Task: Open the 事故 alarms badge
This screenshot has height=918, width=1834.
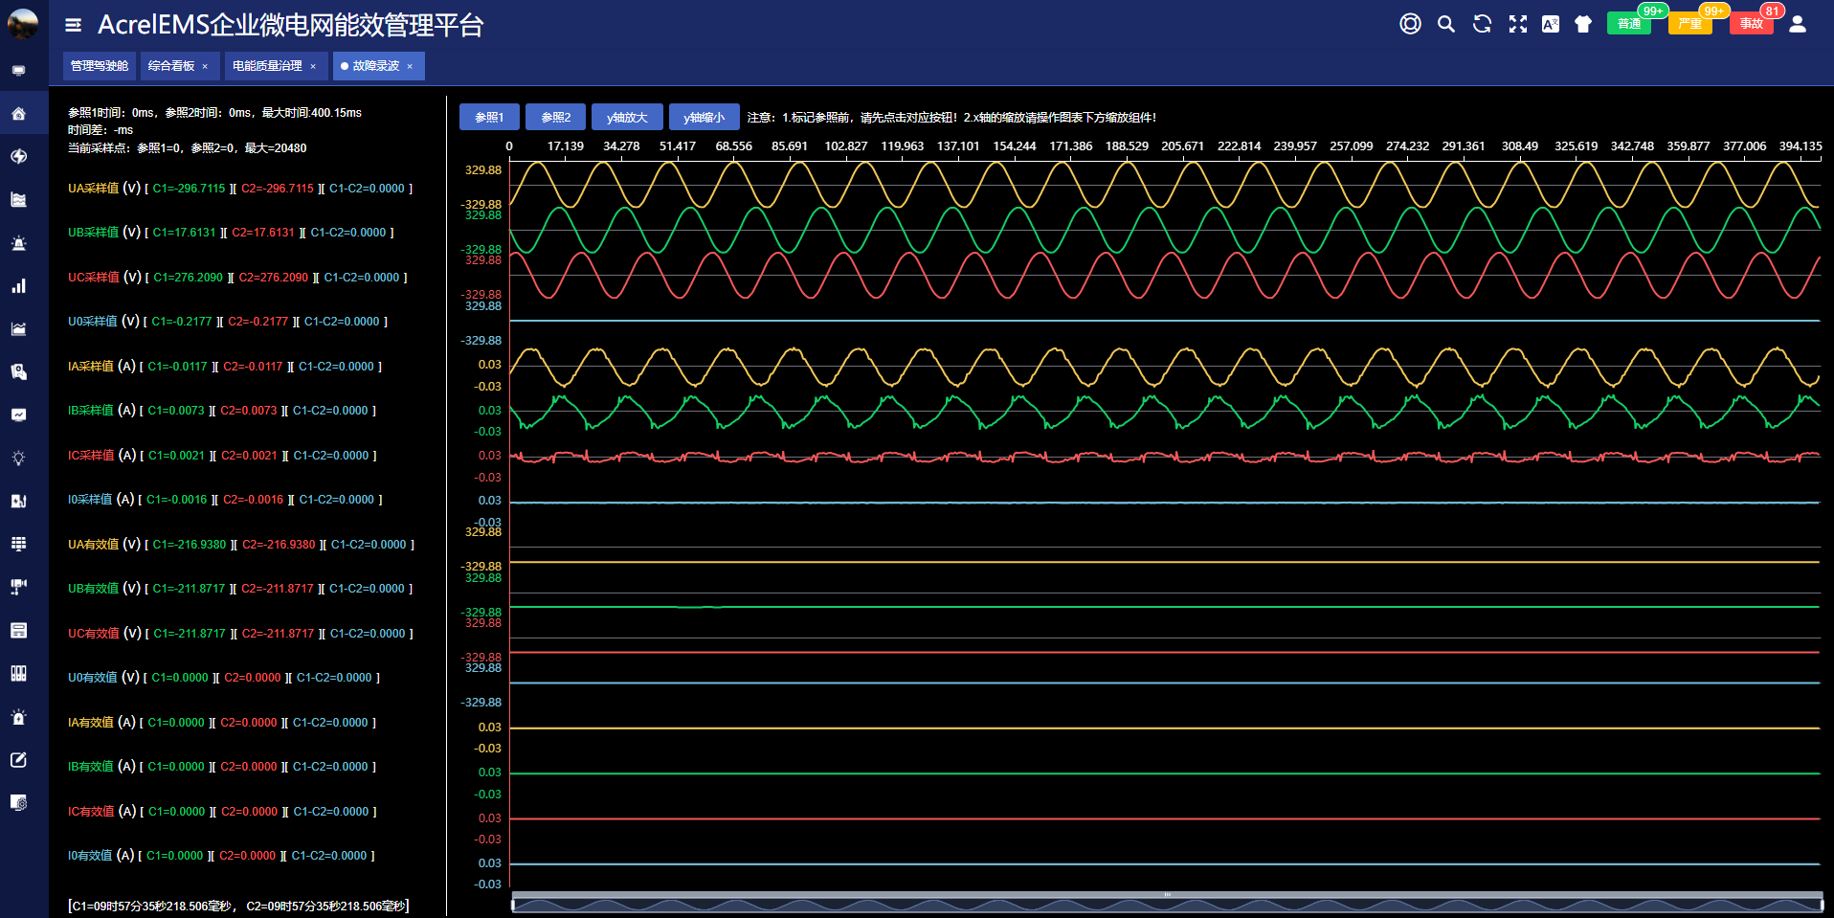Action: [1751, 24]
